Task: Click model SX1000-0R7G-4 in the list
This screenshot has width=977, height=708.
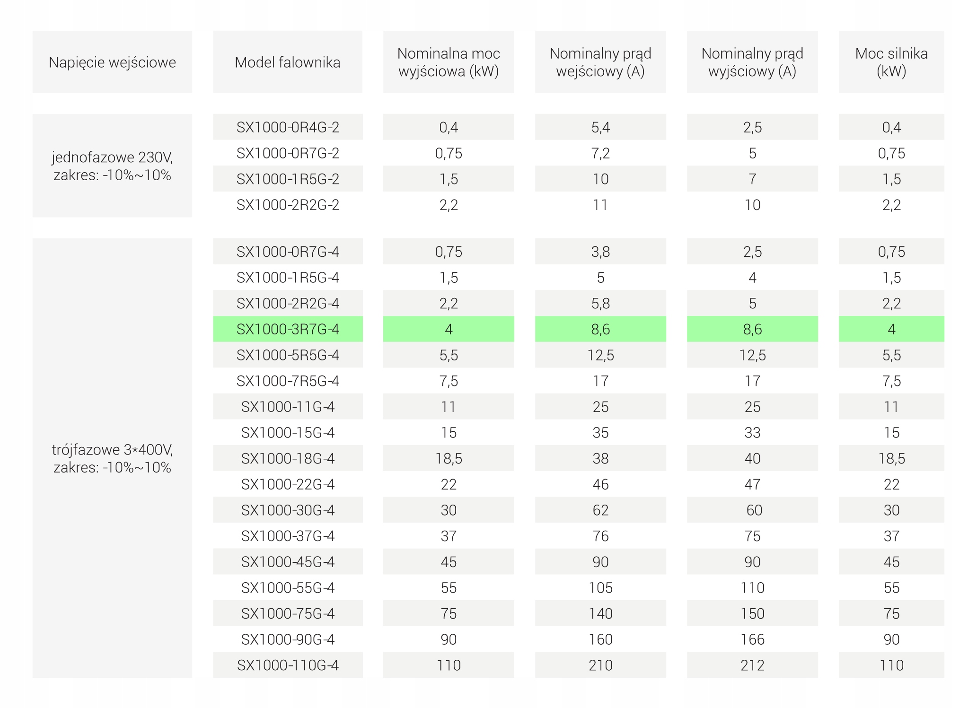Action: pyautogui.click(x=288, y=252)
